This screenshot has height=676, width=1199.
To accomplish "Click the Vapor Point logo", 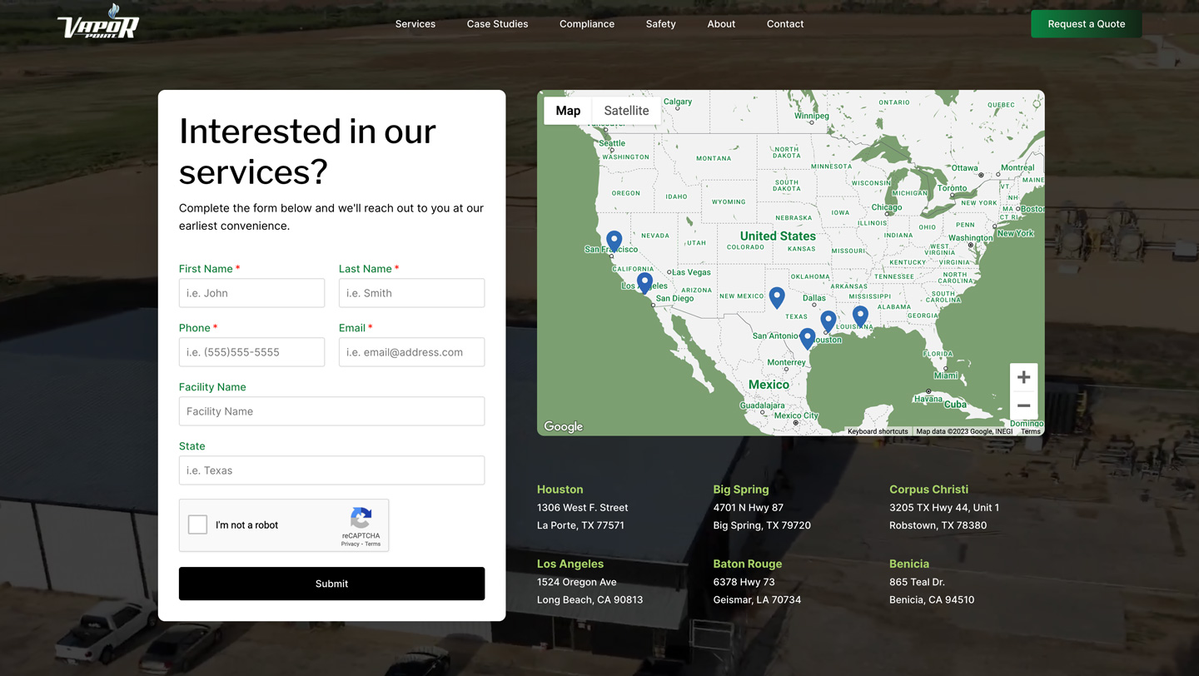I will click(97, 23).
